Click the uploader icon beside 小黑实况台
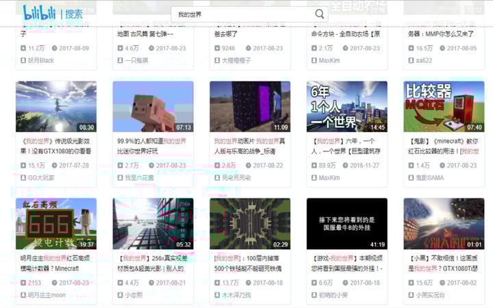The image size is (493, 308). [x=411, y=295]
